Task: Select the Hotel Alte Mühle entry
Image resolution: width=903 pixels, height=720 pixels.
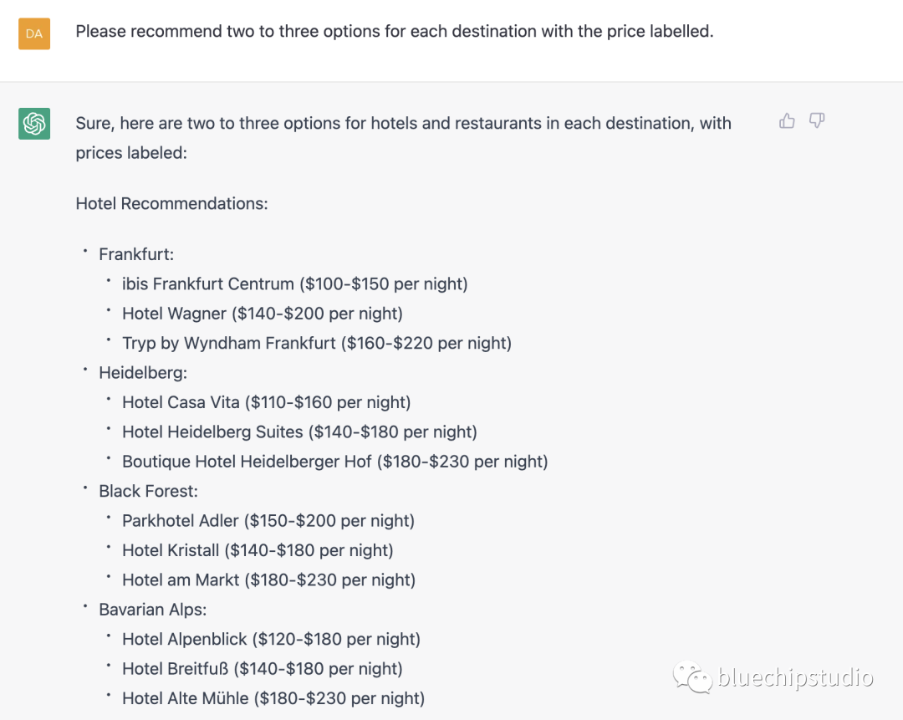Action: pos(273,698)
